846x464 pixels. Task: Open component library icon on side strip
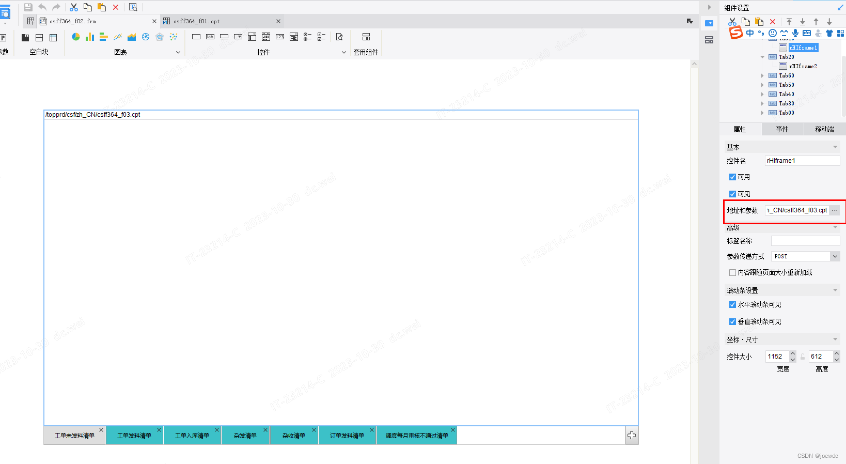click(709, 40)
